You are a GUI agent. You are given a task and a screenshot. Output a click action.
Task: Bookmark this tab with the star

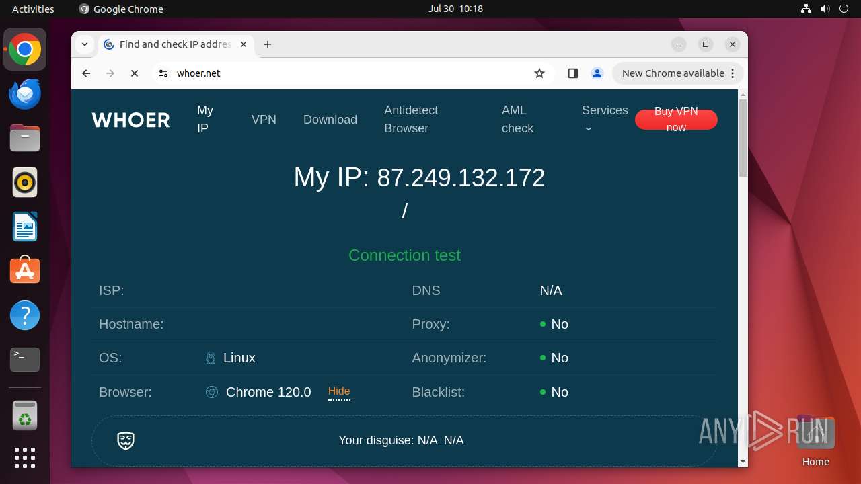tap(539, 73)
